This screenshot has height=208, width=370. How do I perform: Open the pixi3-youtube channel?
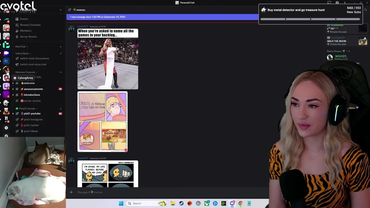point(32,114)
